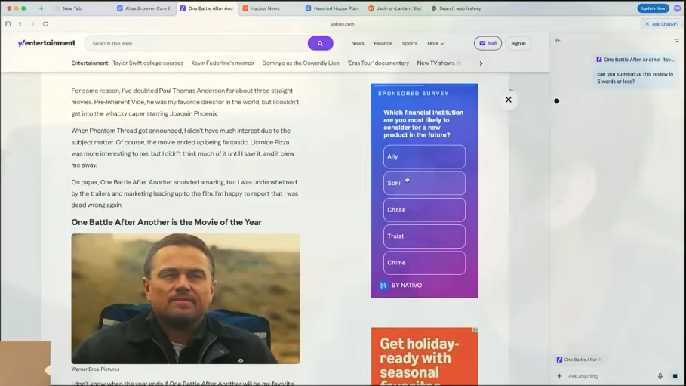Click the Yahoo Search the web field
The width and height of the screenshot is (686, 386).
pos(196,43)
